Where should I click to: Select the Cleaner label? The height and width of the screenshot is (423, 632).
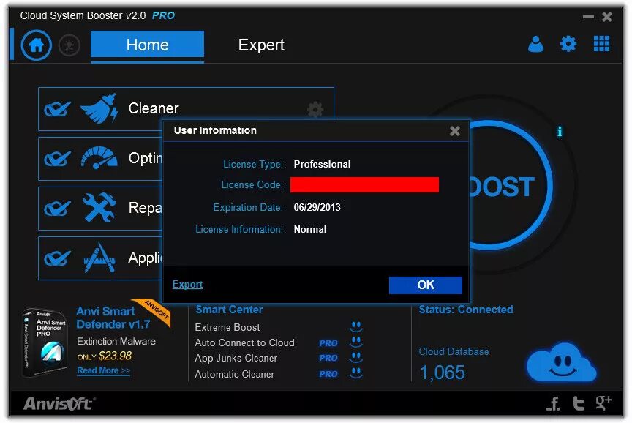coord(153,108)
